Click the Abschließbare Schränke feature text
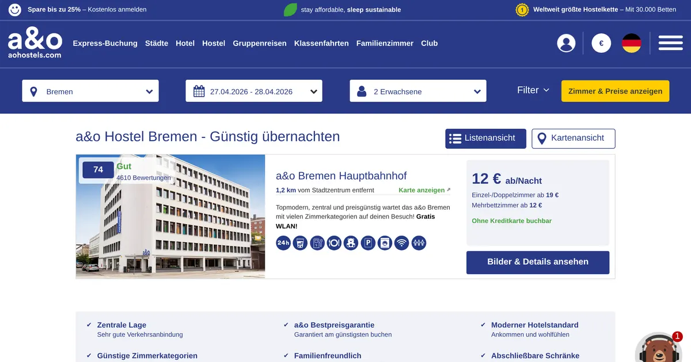This screenshot has width=691, height=362. tap(535, 356)
